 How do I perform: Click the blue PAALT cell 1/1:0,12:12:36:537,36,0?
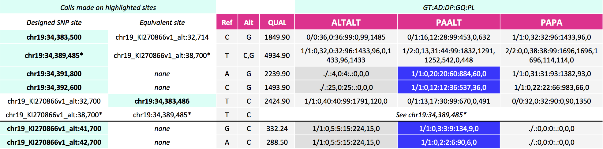(449, 87)
